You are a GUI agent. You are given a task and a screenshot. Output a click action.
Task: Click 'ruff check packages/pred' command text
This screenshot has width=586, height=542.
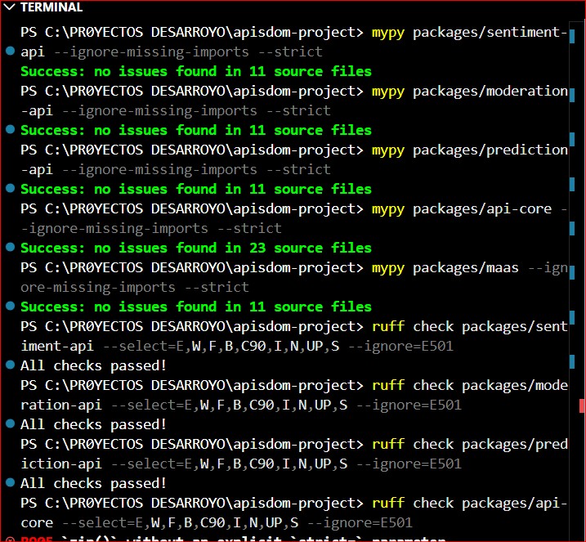(470, 445)
